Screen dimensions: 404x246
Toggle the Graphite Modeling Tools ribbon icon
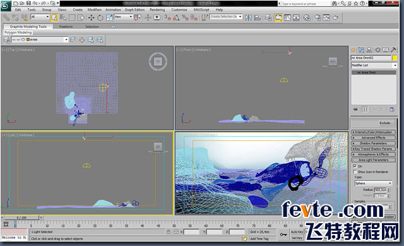[x=278, y=18]
